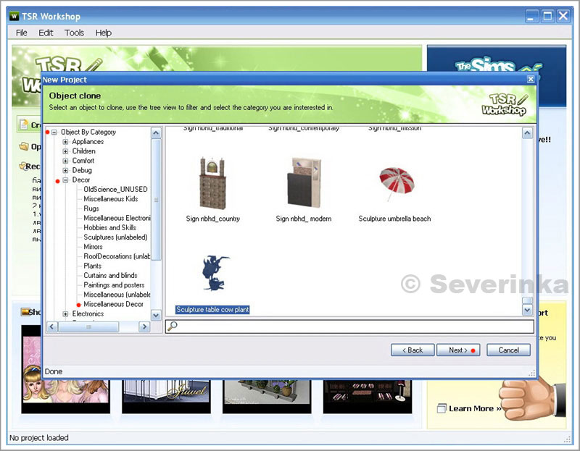Minimize the TSR Workshop window
The width and height of the screenshot is (580, 451).
click(531, 16)
